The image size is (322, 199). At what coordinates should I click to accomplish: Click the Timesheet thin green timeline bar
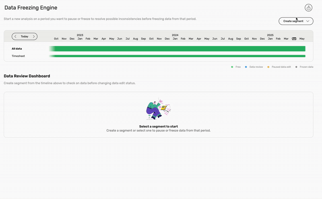(177, 56)
